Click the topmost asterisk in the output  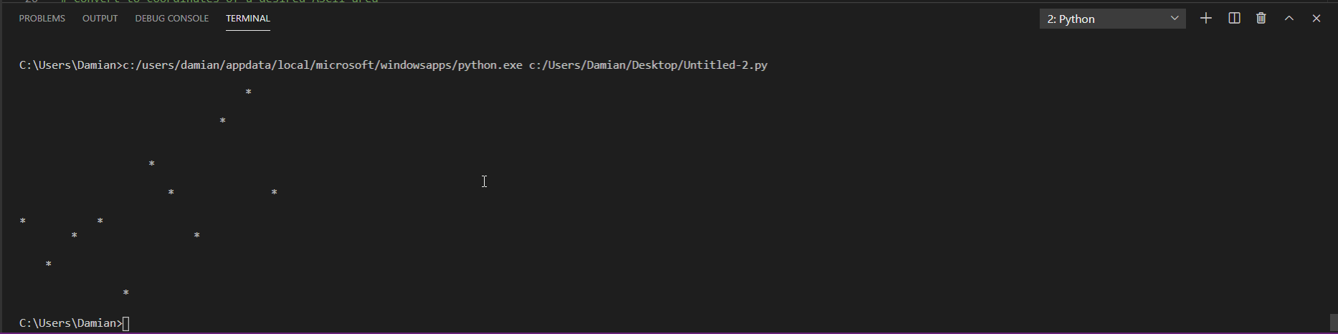coord(249,92)
